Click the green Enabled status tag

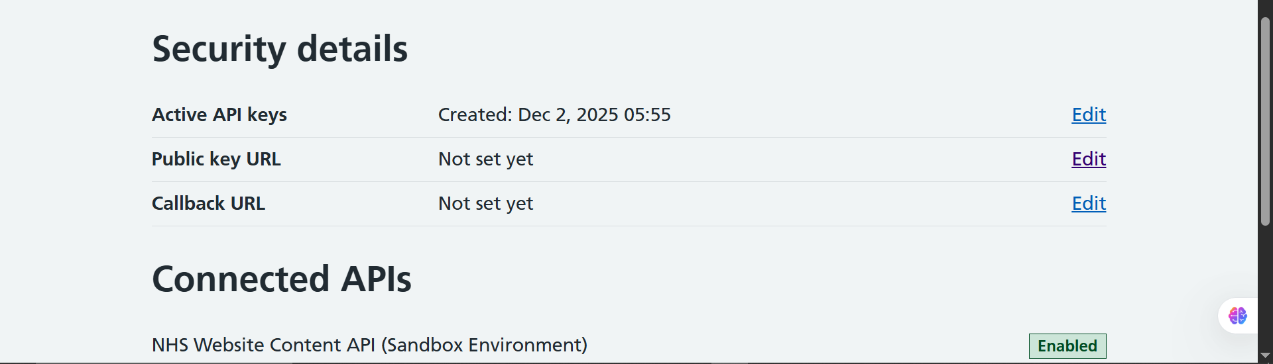1067,346
